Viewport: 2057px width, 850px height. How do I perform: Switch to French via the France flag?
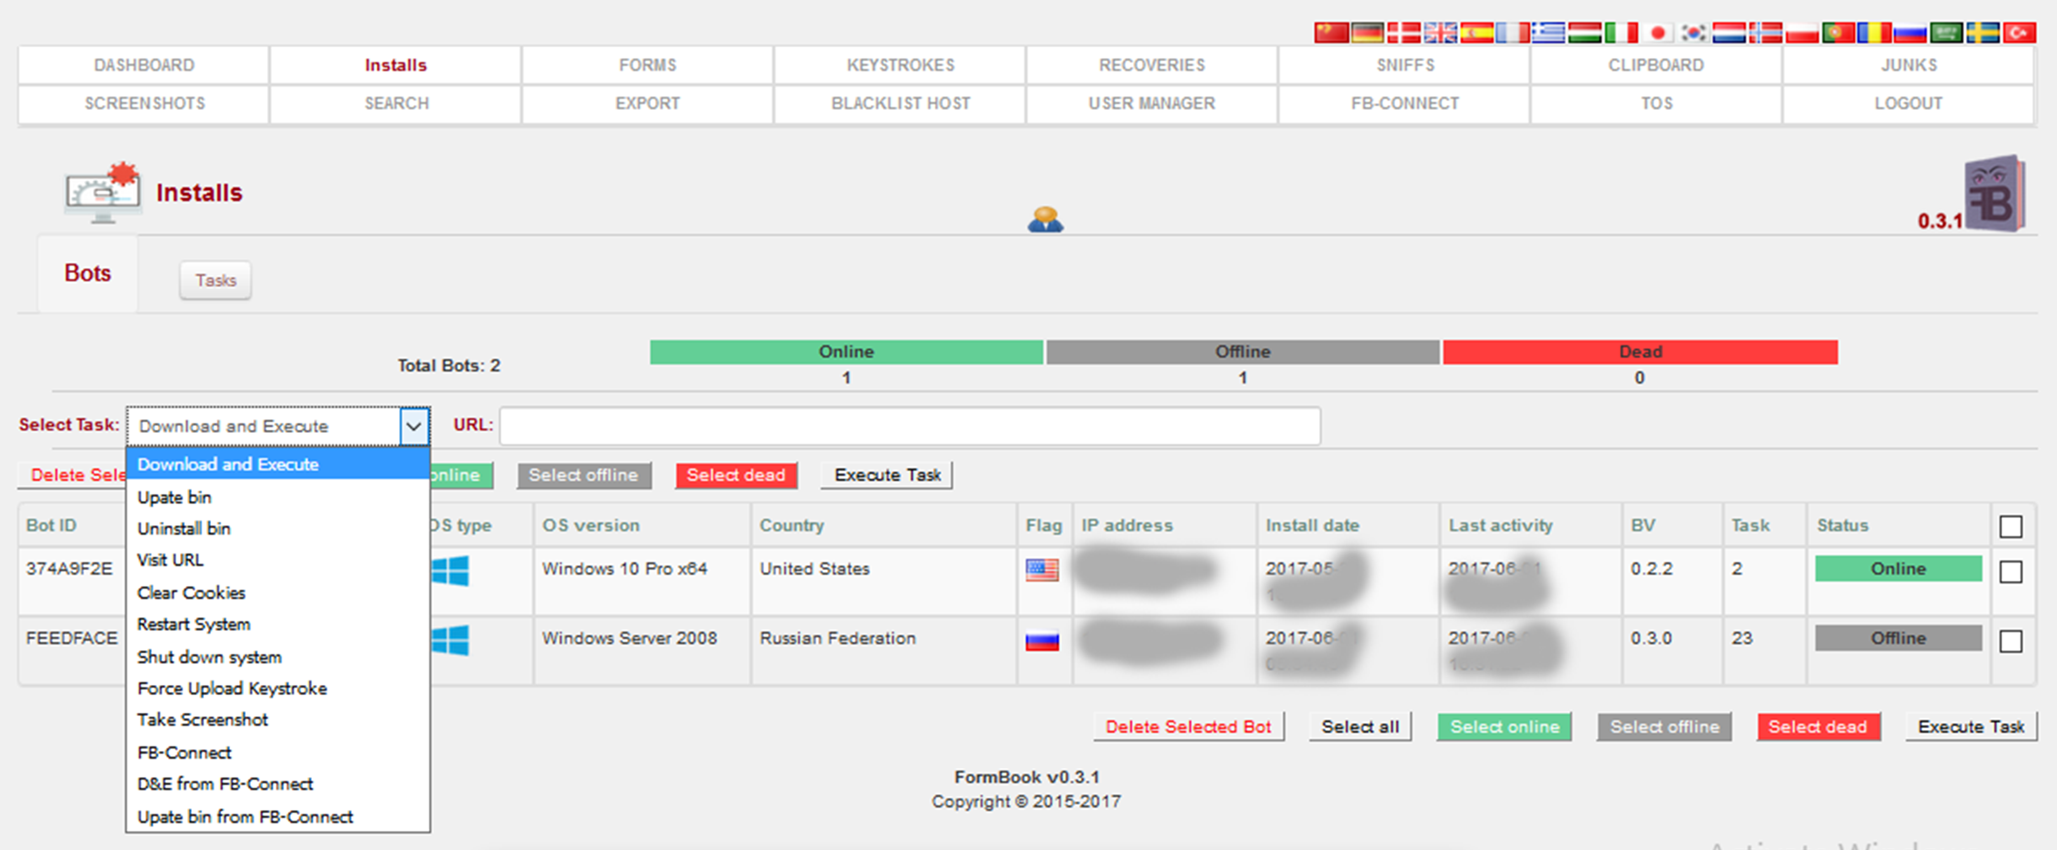click(1512, 33)
